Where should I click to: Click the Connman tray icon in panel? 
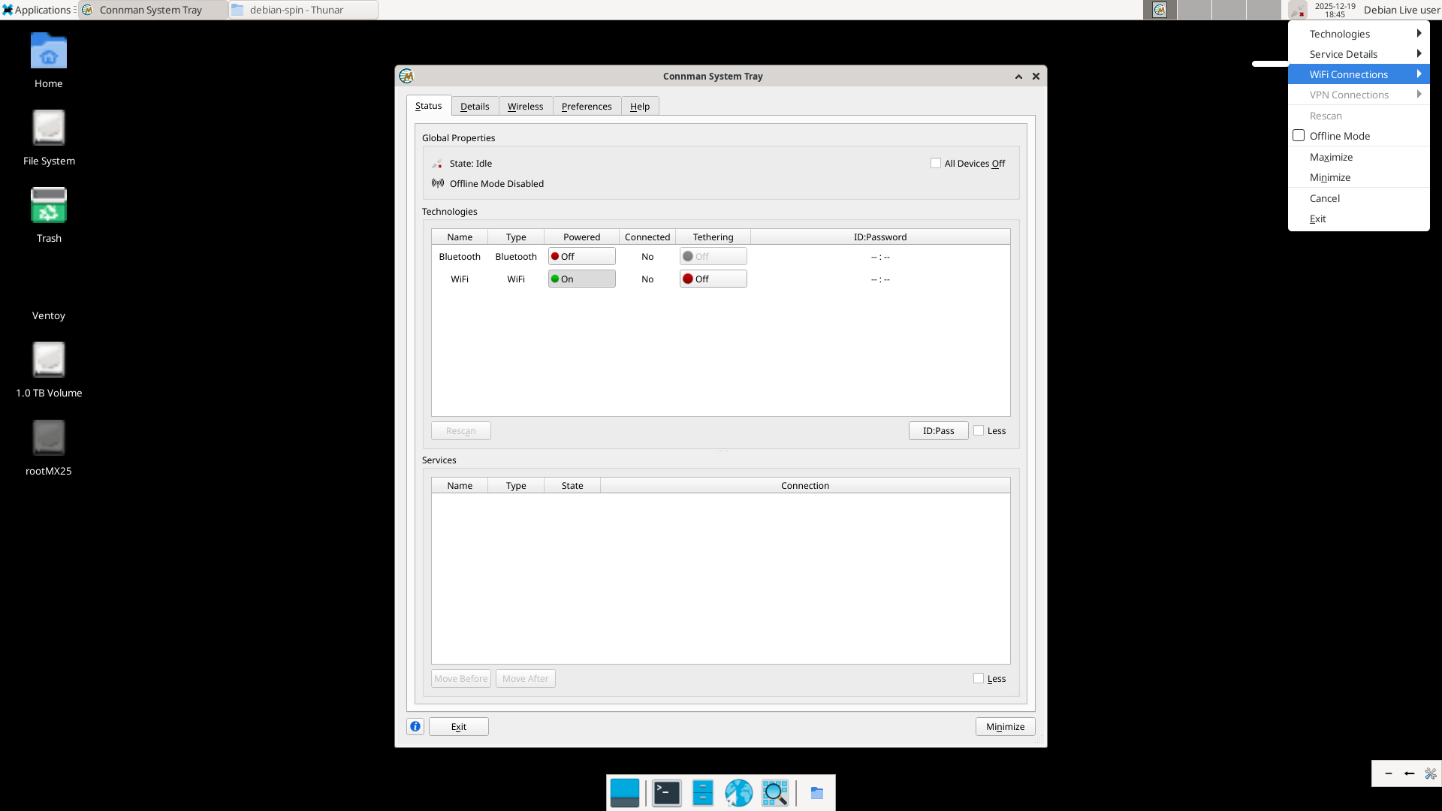point(1296,10)
